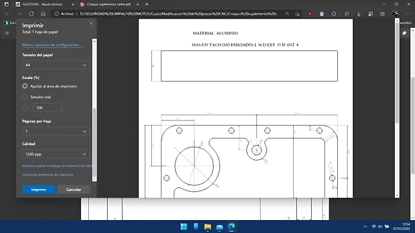Expand the 'Calidad' 1200 ppp dropdown
This screenshot has height=233, width=415.
pos(56,154)
